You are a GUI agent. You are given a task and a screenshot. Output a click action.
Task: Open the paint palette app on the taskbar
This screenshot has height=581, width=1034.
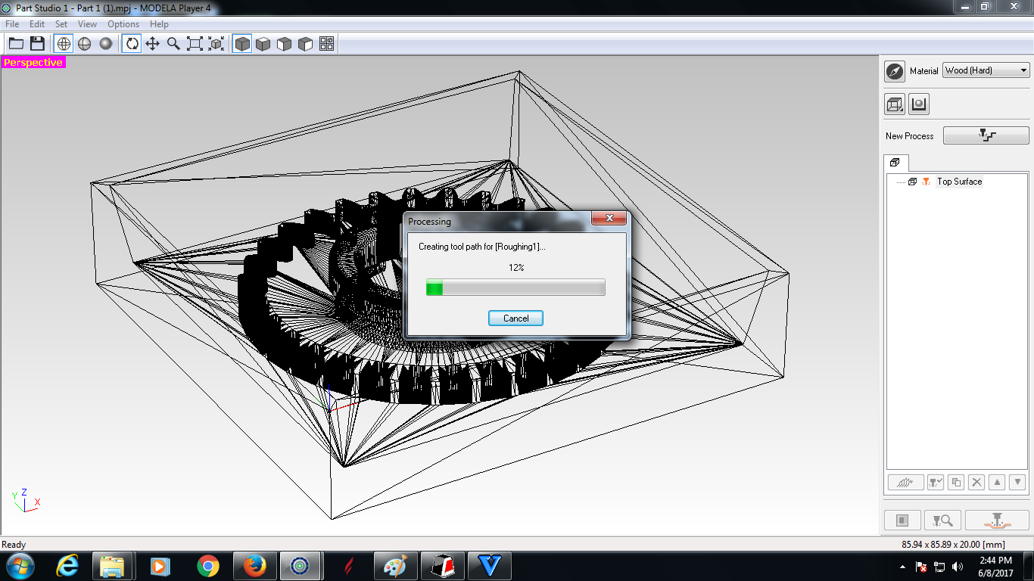395,566
